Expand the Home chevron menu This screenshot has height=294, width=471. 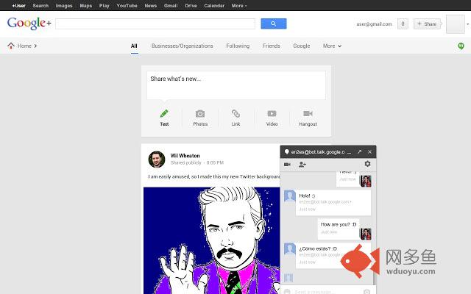pos(35,46)
